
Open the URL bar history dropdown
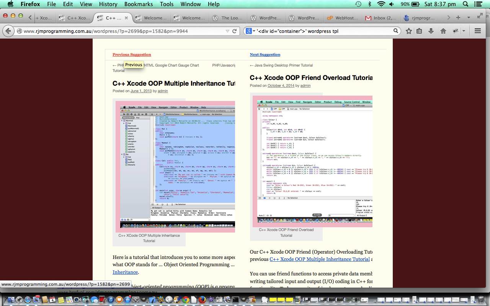point(227,31)
